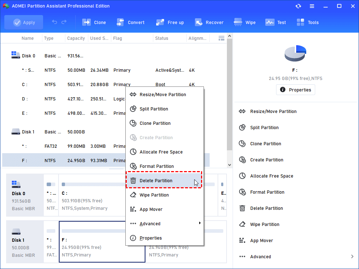Choose Allocate Free Space in context menu
The image size is (359, 269).
[165, 152]
